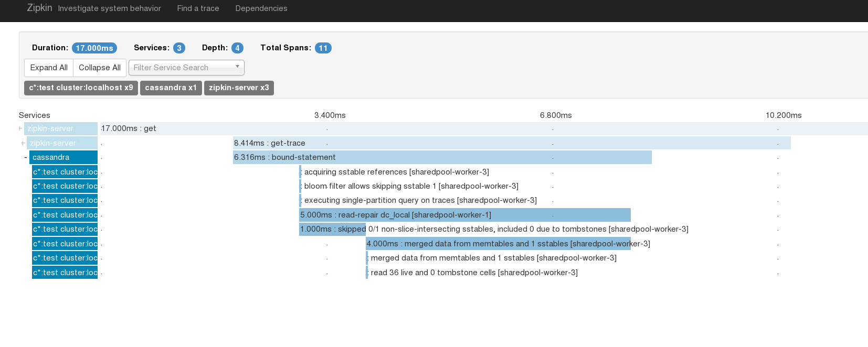Click the Collapse All button
This screenshot has height=347, width=868.
(100, 68)
